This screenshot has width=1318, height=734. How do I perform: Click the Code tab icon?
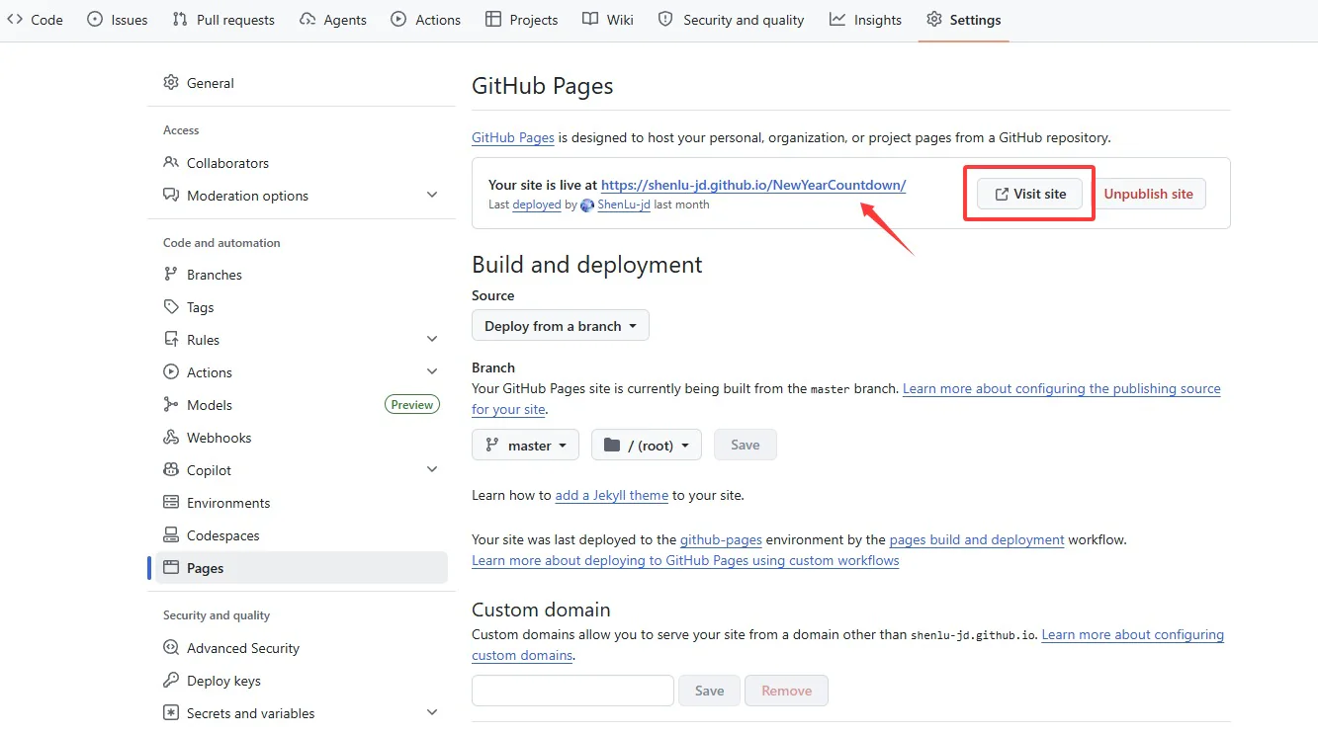pyautogui.click(x=15, y=20)
